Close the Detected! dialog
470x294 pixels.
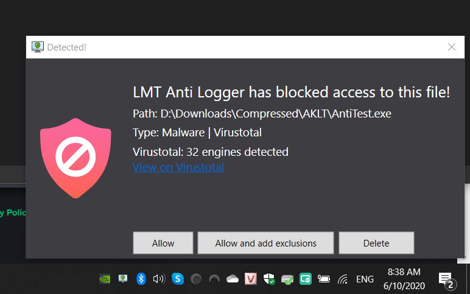(x=452, y=47)
